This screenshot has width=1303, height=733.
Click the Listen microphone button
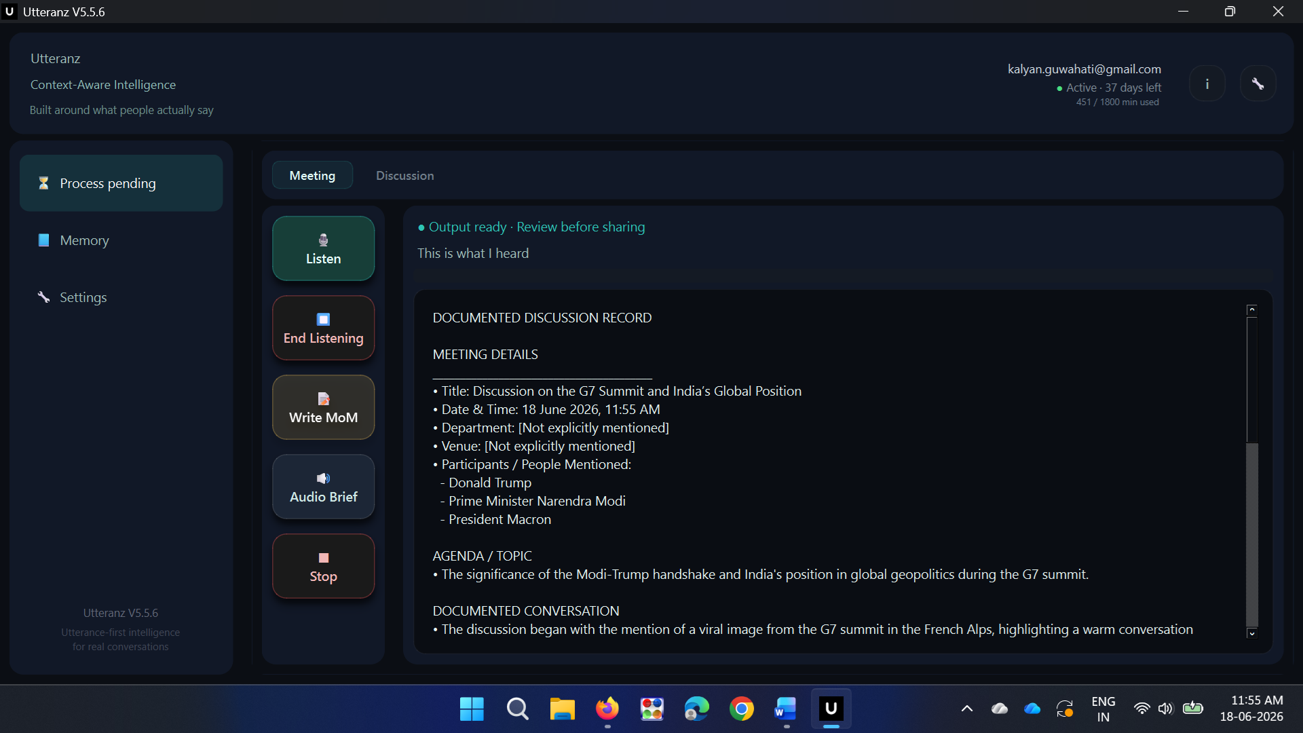coord(323,248)
